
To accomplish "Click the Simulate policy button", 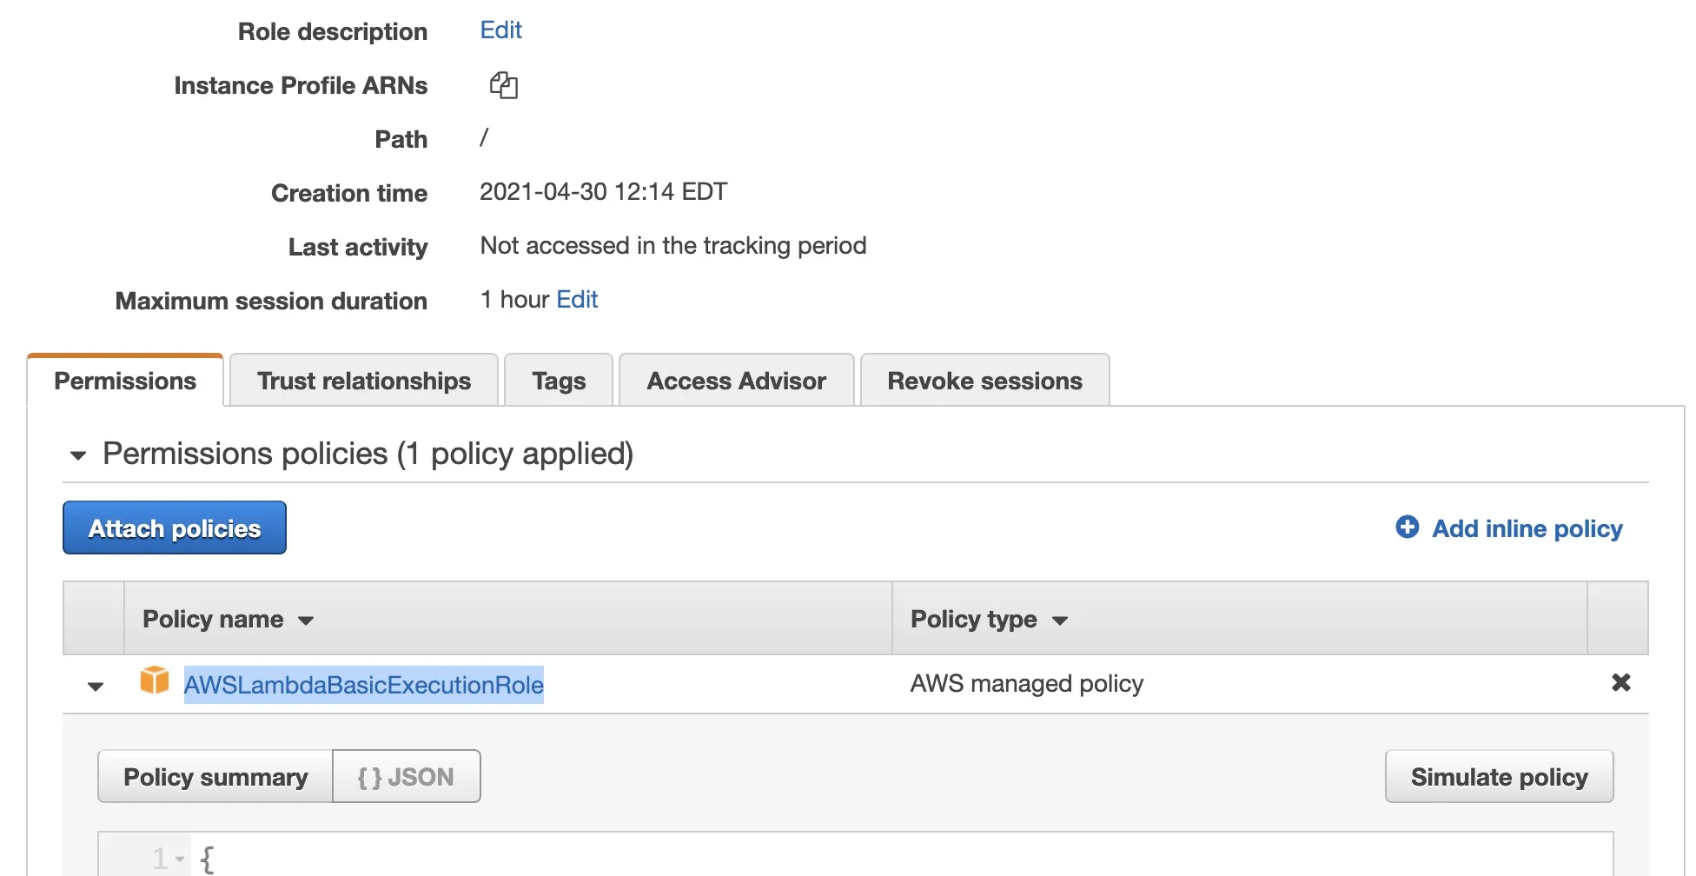I will point(1499,777).
